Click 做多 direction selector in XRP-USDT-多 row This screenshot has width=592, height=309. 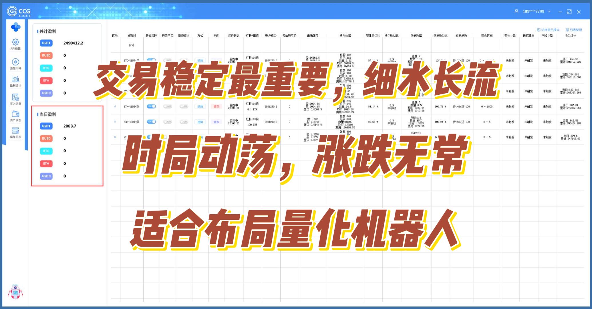pos(216,122)
